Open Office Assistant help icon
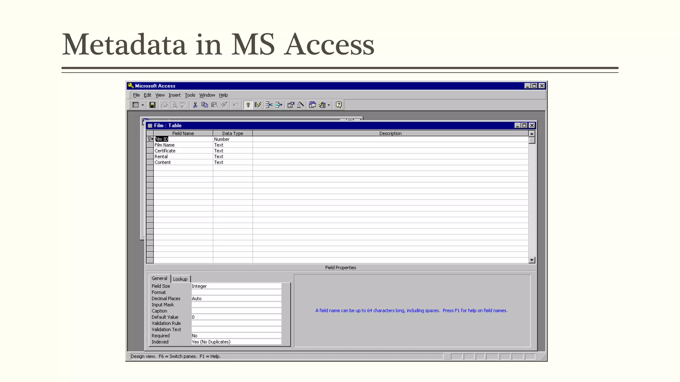This screenshot has height=382, width=680. pyautogui.click(x=339, y=105)
